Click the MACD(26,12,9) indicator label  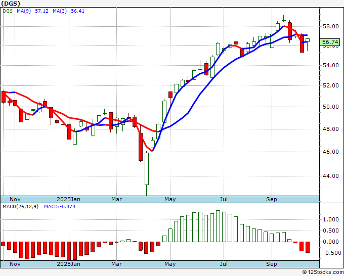(21, 207)
